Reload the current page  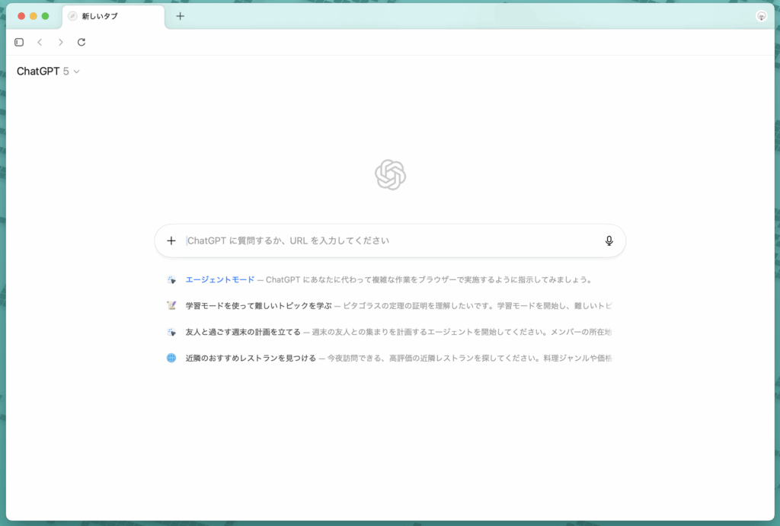82,42
